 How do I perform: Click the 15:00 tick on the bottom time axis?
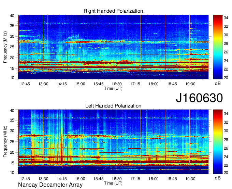(80, 179)
